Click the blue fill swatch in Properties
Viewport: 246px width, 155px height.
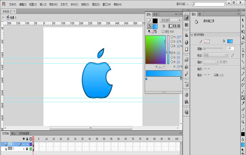230,41
